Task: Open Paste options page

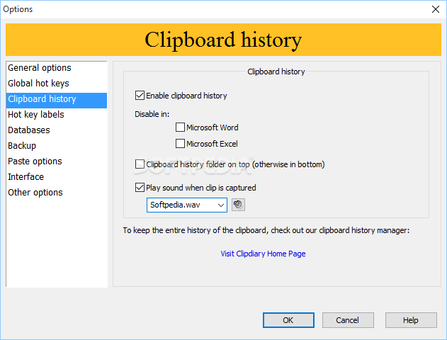Action: pyautogui.click(x=57, y=161)
